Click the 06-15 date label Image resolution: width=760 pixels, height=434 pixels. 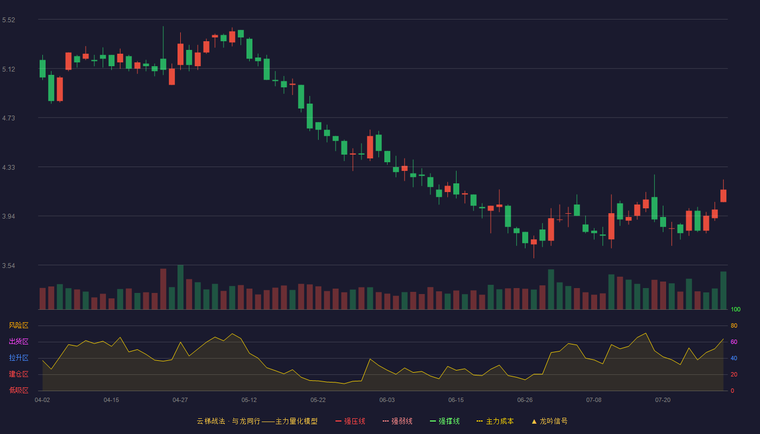[456, 400]
